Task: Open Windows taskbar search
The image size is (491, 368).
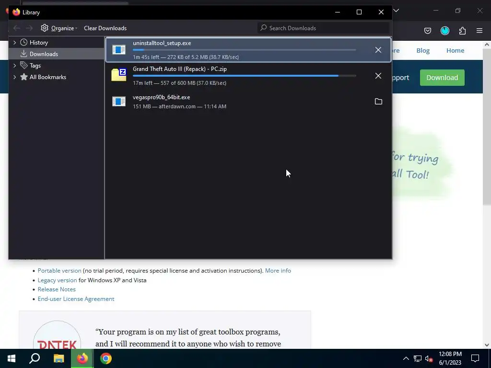Action: (x=35, y=358)
